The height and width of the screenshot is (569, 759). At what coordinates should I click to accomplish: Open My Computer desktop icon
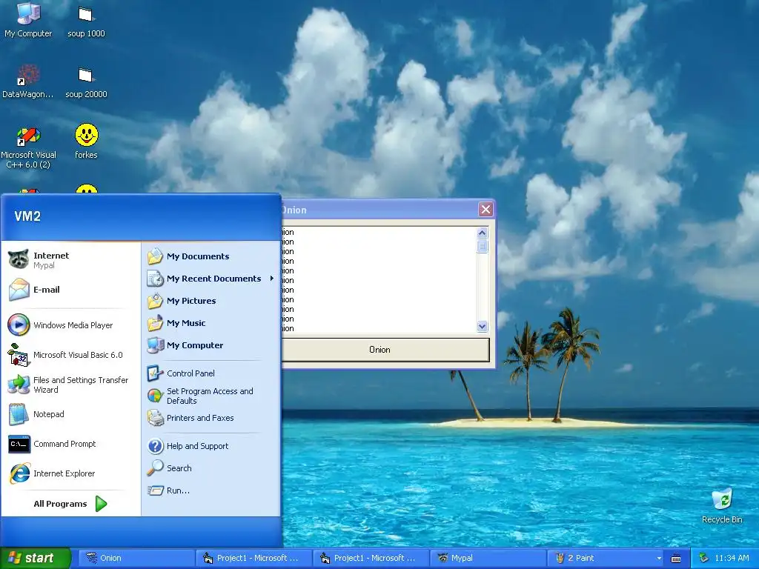tap(28, 20)
